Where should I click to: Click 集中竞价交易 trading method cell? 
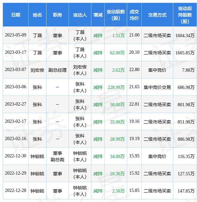point(157,87)
